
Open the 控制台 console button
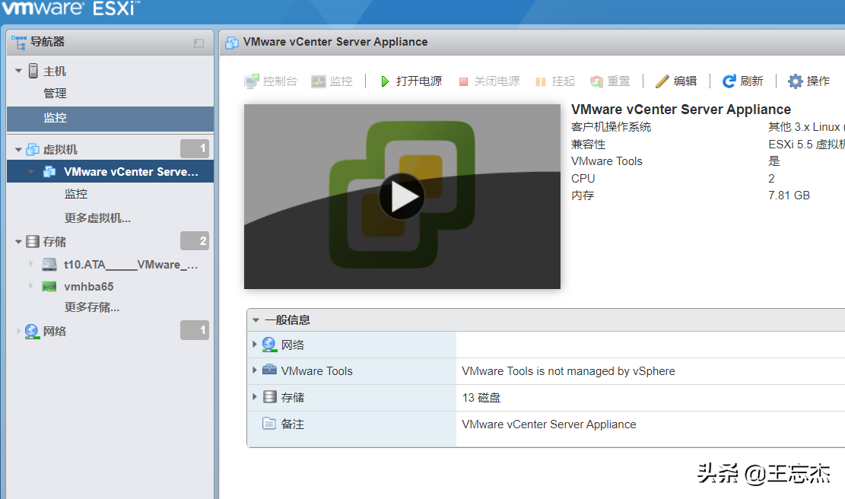(271, 81)
